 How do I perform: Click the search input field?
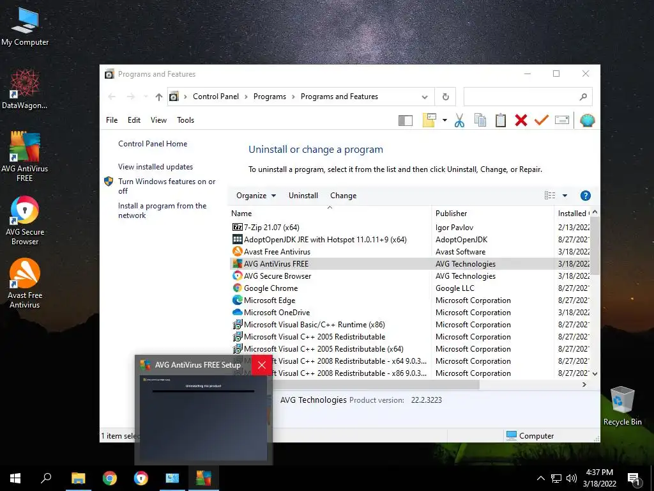tap(521, 97)
